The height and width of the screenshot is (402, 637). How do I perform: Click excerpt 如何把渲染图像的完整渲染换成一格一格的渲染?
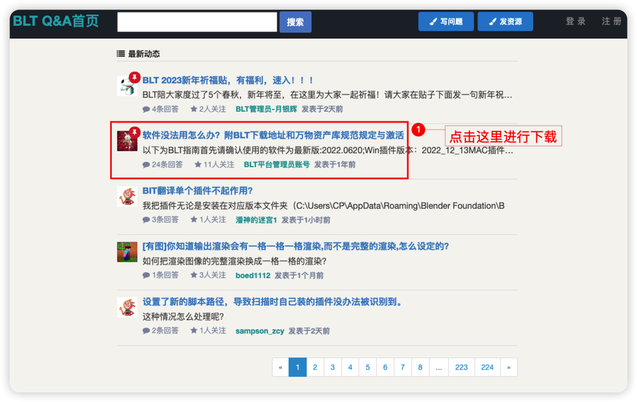coord(235,261)
